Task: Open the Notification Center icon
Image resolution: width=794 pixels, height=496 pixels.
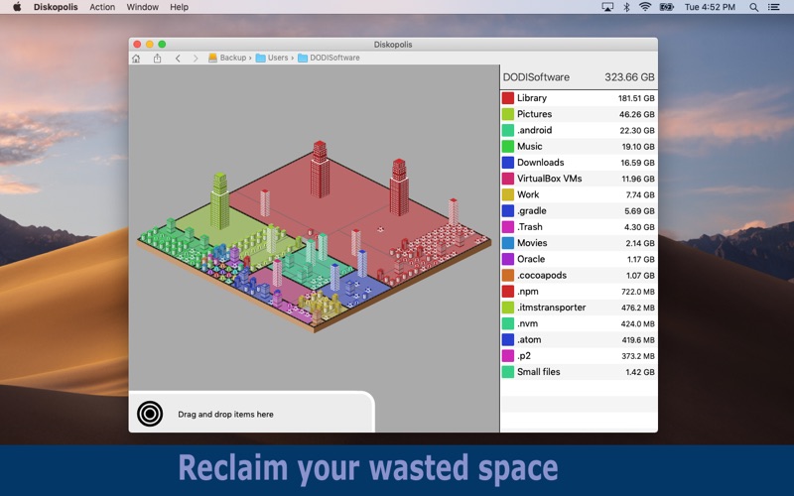Action: point(774,7)
